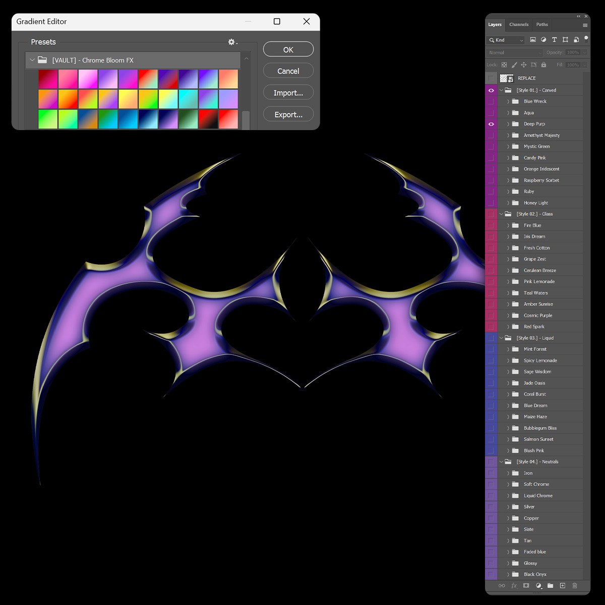Switch to the Layers tab
This screenshot has height=605, width=605.
(x=495, y=25)
